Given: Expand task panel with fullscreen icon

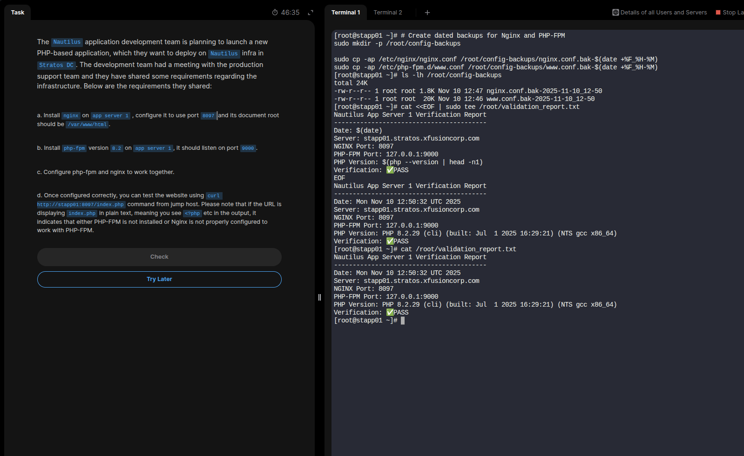Looking at the screenshot, I should click(311, 13).
